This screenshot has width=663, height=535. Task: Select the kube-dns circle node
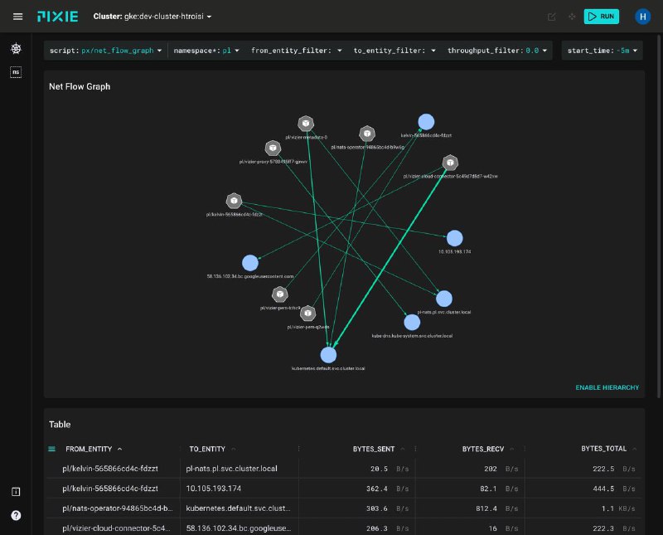tap(412, 323)
